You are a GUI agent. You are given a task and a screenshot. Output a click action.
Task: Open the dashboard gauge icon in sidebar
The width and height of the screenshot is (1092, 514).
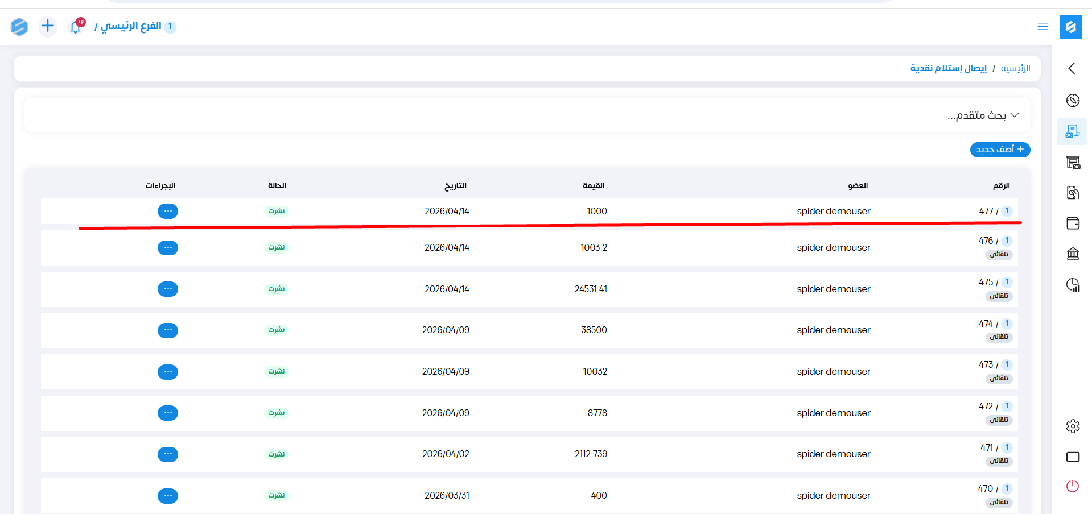(x=1073, y=101)
